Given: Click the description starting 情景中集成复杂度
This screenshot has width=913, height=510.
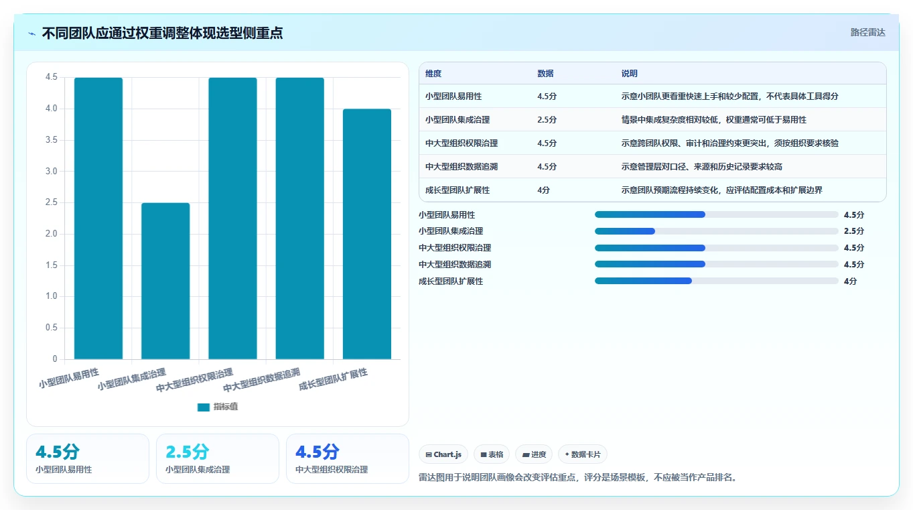Looking at the screenshot, I should (x=714, y=119).
